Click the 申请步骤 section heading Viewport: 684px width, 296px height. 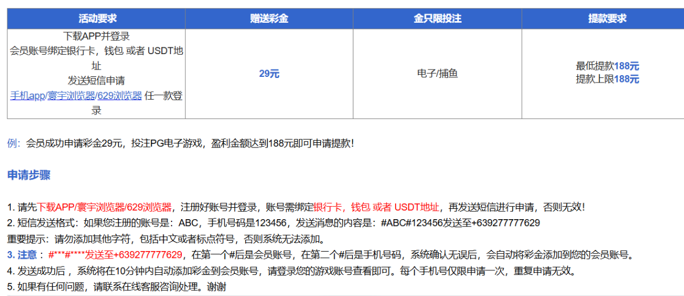click(x=28, y=175)
